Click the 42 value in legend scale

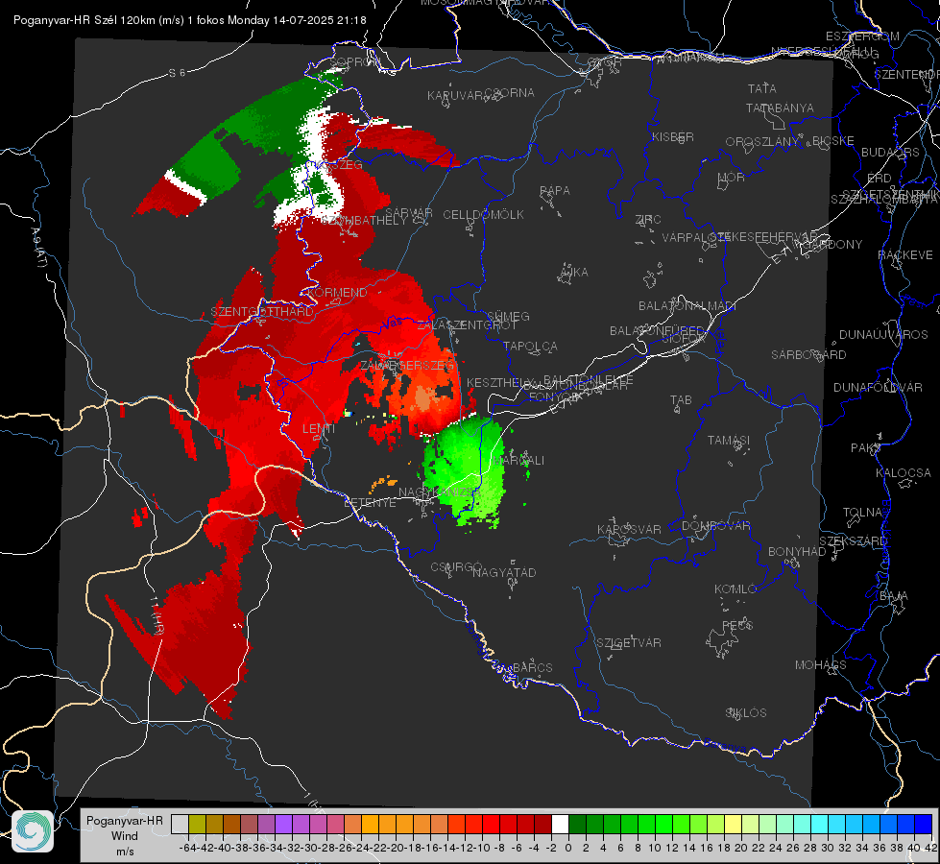tap(930, 848)
